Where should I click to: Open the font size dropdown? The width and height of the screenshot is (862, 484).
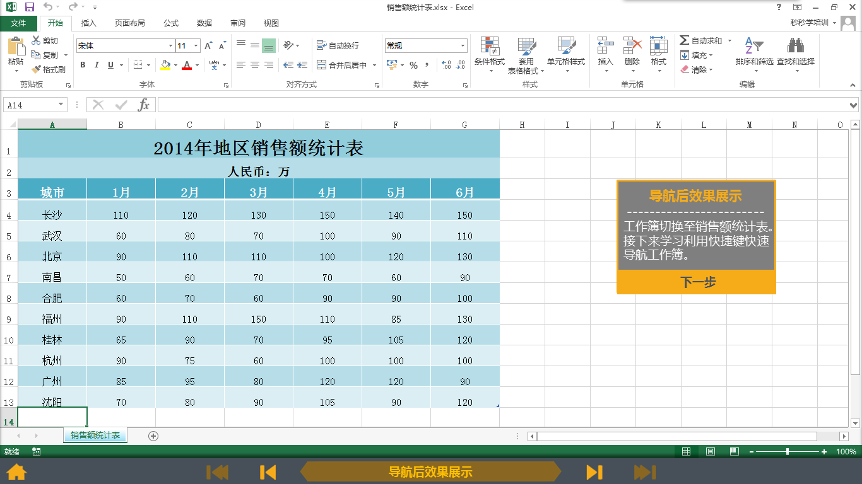coord(196,46)
